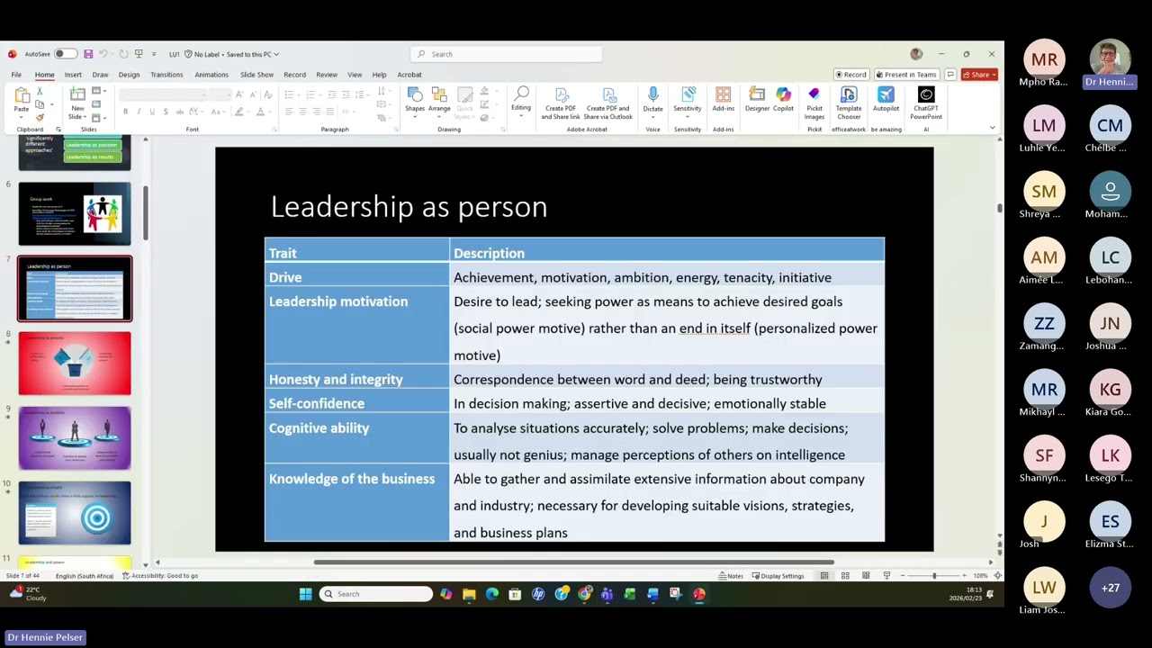Click the Share button
The height and width of the screenshot is (648, 1152).
point(979,75)
